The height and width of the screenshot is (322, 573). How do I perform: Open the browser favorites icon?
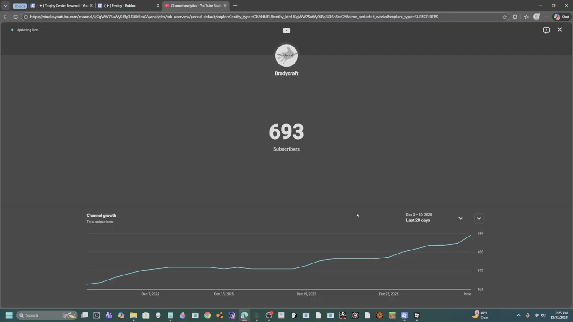(526, 17)
